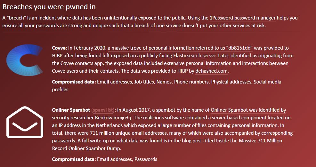316x167 pixels.
Task: Click Passwords in Onliner Spambot compromised data
Action: point(146,159)
